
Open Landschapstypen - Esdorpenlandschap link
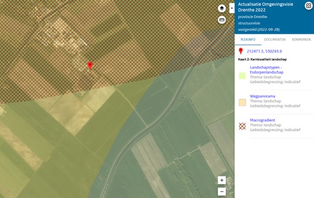click(267, 70)
